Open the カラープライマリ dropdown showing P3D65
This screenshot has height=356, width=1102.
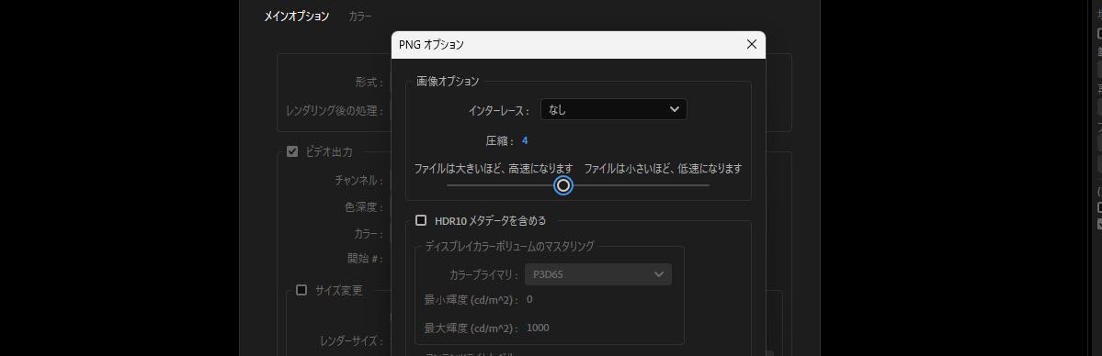point(598,274)
